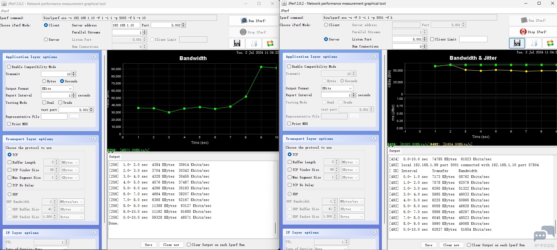Image resolution: width=557 pixels, height=250 pixels.
Task: Click the Representative File browse button, left window
Action: pyautogui.click(x=74, y=117)
